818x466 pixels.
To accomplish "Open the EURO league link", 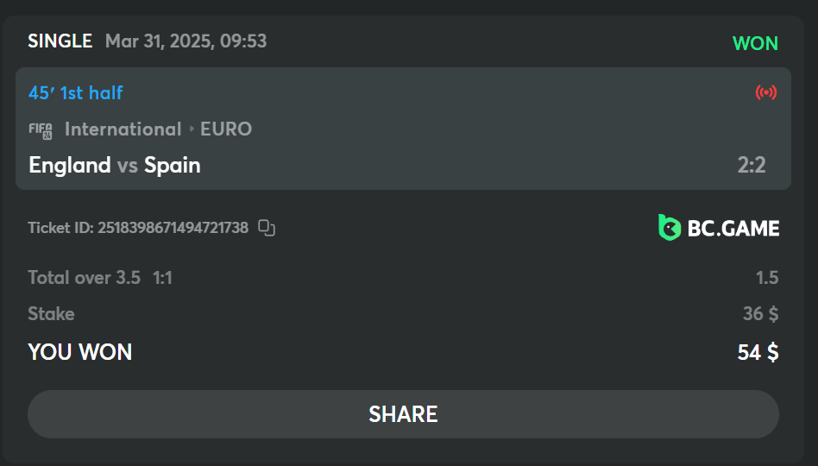I will [x=226, y=129].
